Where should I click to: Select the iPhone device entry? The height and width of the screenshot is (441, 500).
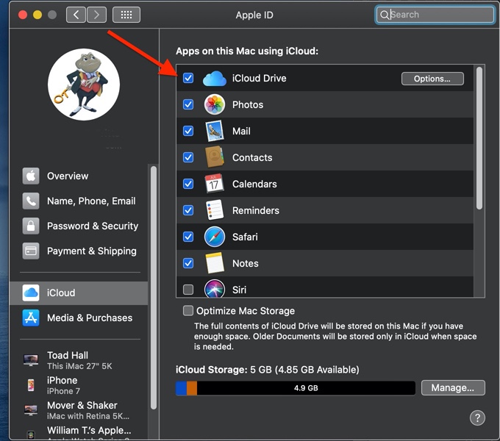pyautogui.click(x=79, y=385)
